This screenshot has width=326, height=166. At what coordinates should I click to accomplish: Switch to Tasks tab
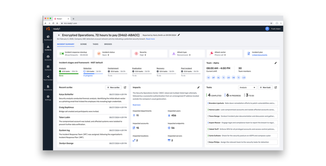[96, 44]
